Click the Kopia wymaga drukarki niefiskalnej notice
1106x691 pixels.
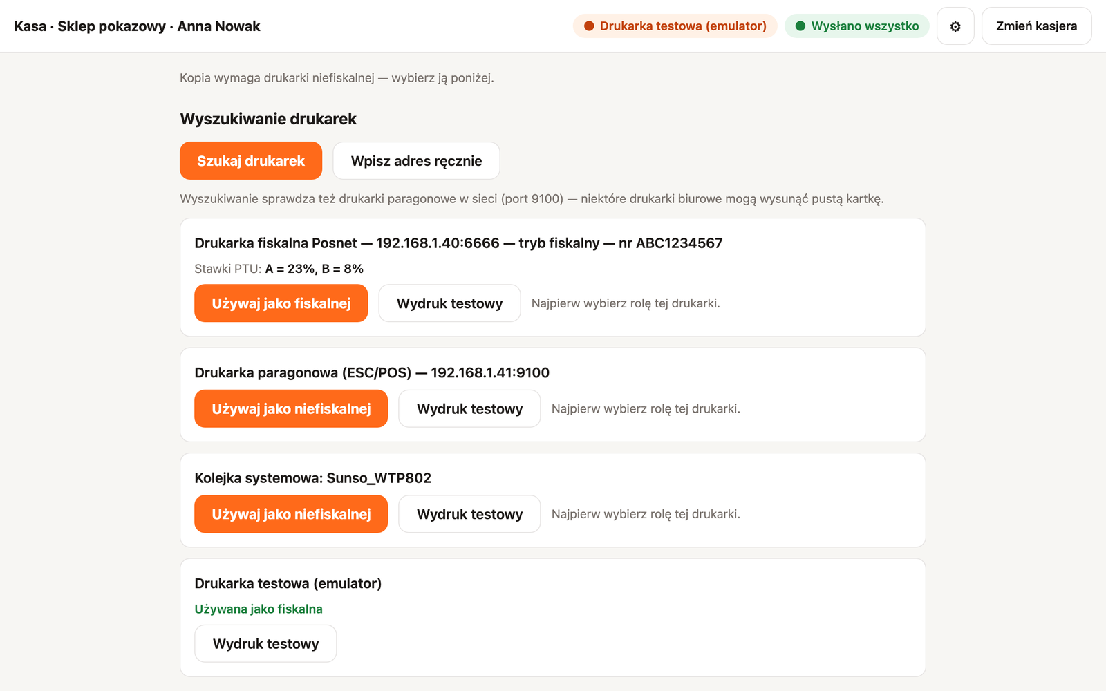[x=337, y=78]
